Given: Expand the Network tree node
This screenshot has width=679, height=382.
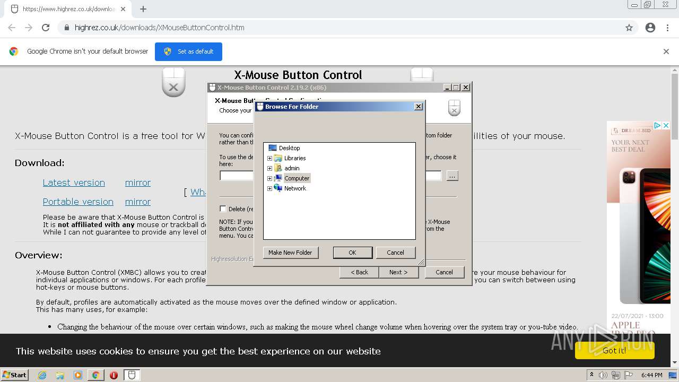Looking at the screenshot, I should pos(269,188).
